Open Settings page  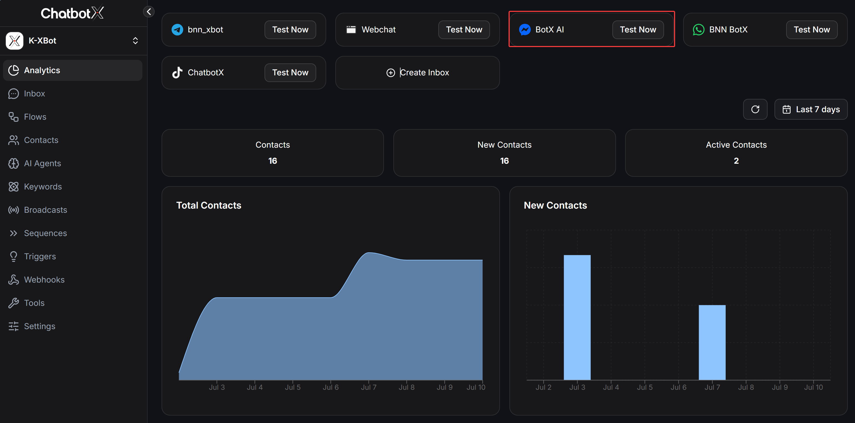point(73,326)
